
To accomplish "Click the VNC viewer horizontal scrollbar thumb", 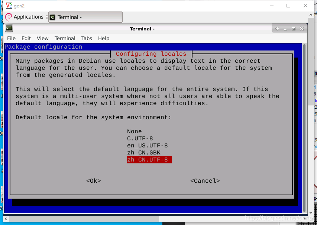I will click(84, 219).
